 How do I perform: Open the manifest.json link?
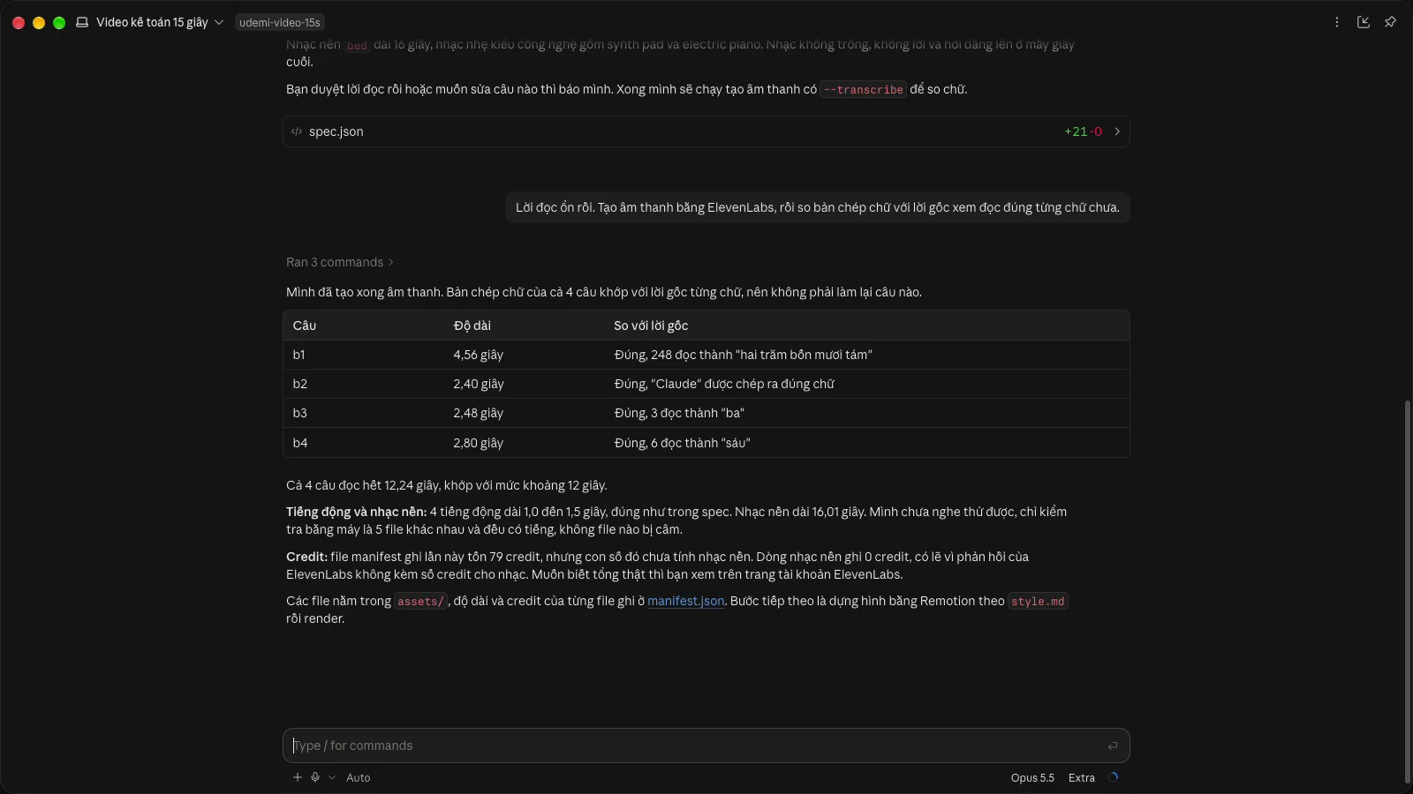[x=686, y=601]
